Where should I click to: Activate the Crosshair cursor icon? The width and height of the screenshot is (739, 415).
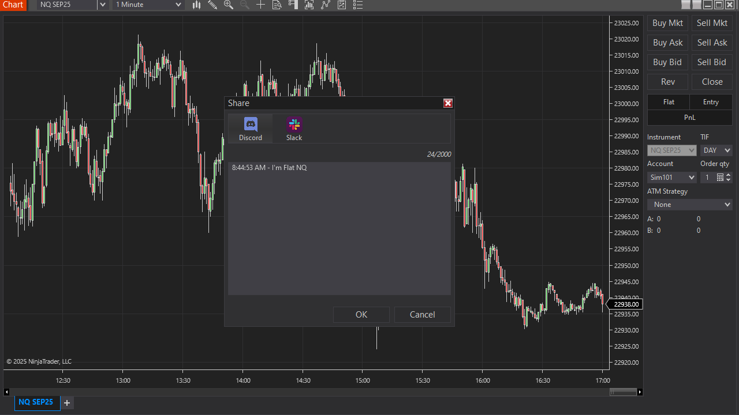tap(260, 5)
